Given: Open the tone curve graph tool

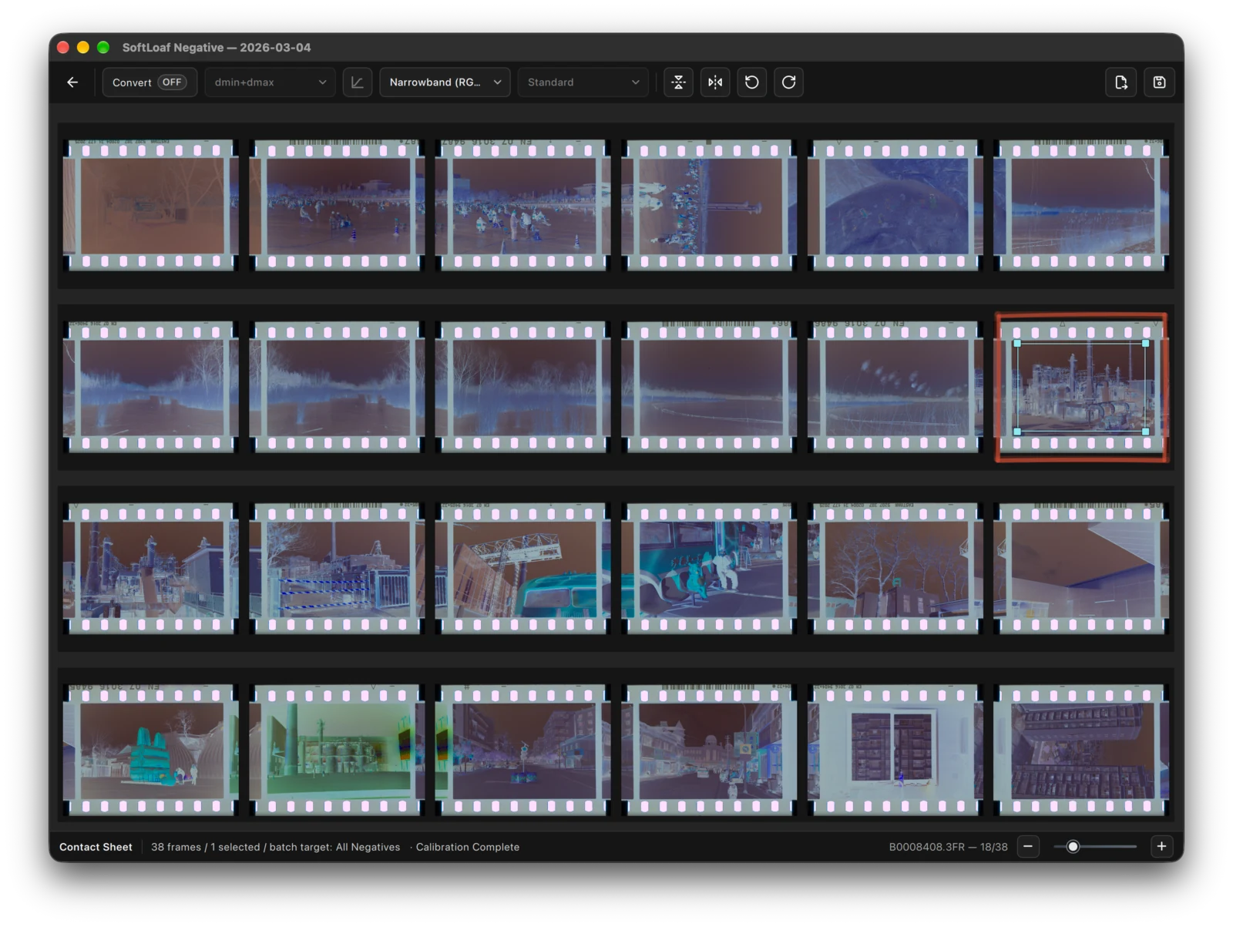Looking at the screenshot, I should (x=357, y=82).
